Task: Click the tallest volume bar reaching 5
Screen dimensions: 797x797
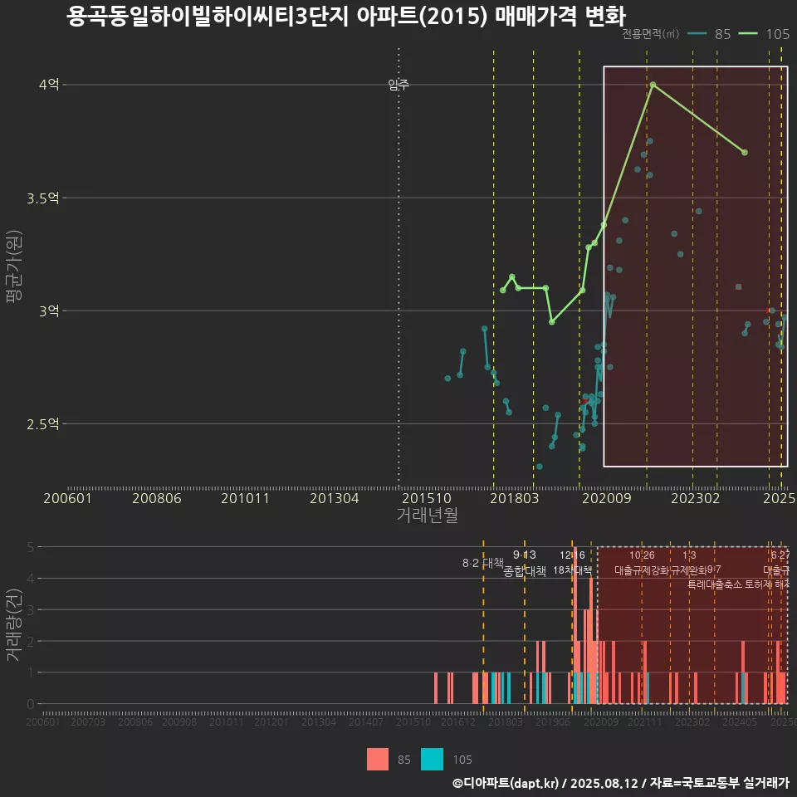Action: coord(575,625)
